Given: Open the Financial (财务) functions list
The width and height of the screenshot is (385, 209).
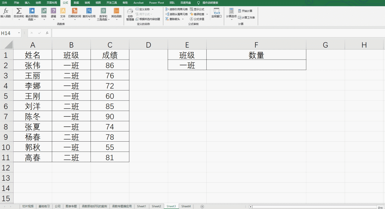Looking at the screenshot, I should (44, 14).
